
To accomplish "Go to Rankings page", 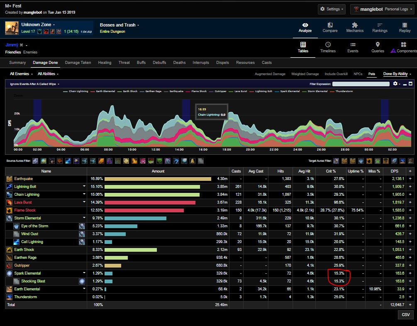I will (380, 28).
